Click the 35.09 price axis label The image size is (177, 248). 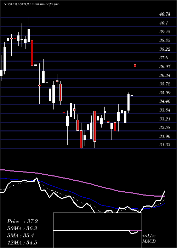click(x=165, y=93)
